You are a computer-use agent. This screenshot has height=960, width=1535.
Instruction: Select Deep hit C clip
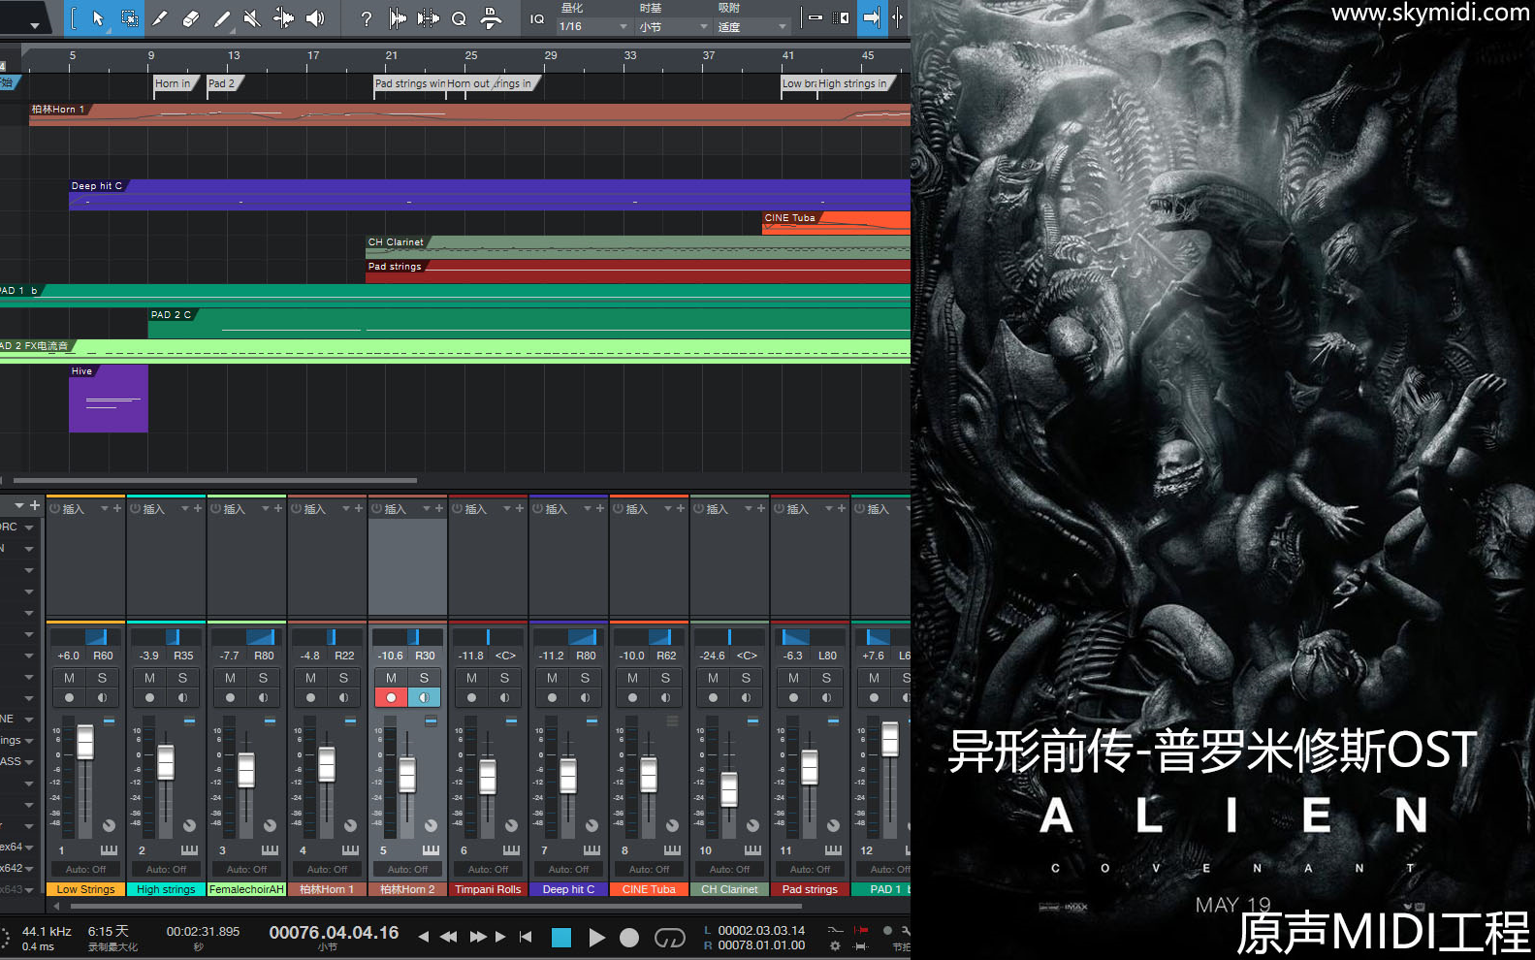pos(489,195)
